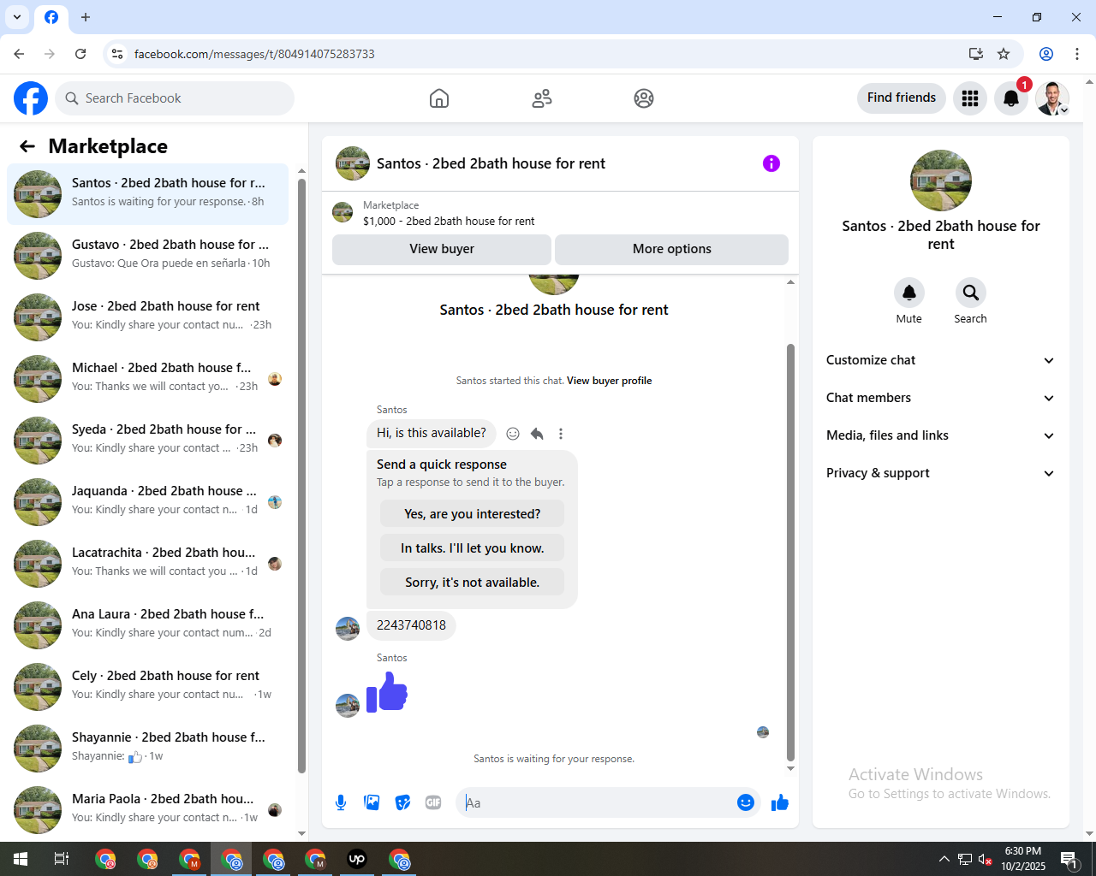This screenshot has height=876, width=1096.
Task: Open the Cely conversation
Action: pos(147,685)
